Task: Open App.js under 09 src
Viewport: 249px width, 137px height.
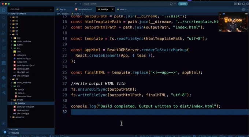Action: coord(31,90)
